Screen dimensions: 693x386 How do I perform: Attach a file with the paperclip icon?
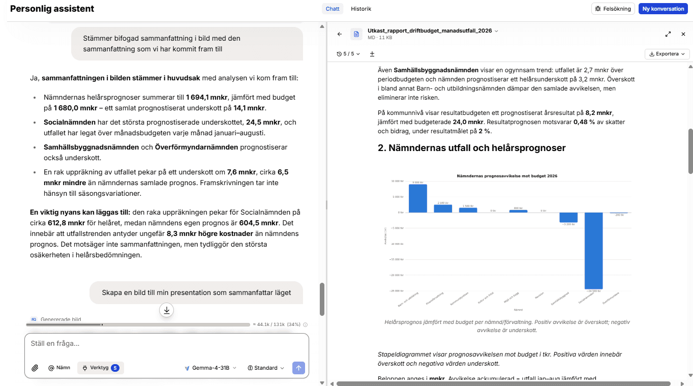tap(35, 368)
